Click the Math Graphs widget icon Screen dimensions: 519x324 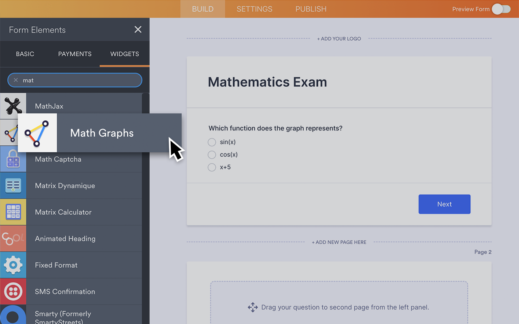(37, 132)
